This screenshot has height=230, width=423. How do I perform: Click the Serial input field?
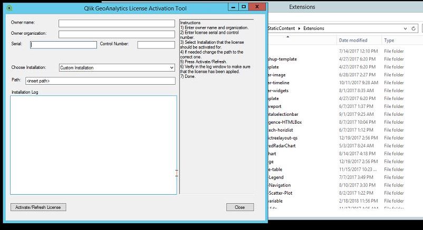(63, 45)
